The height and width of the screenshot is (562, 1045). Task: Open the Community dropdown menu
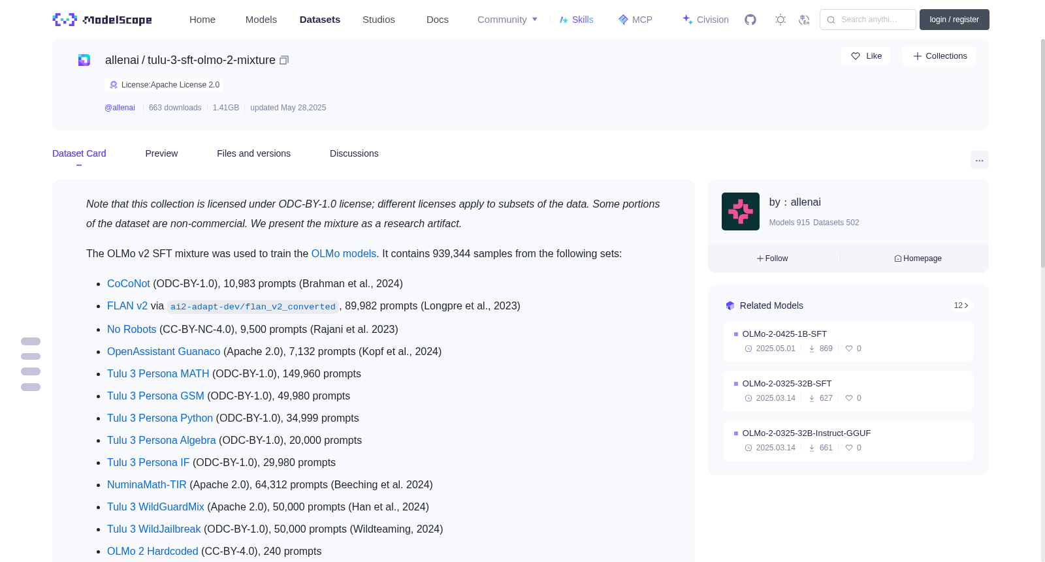coord(507,20)
